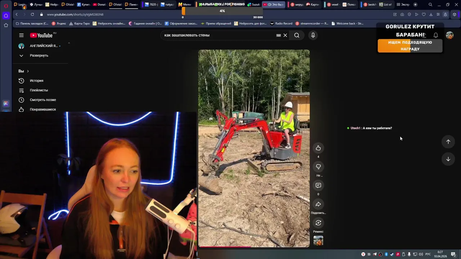Switch РУС keyboard language
The image size is (461, 259).
(428, 254)
